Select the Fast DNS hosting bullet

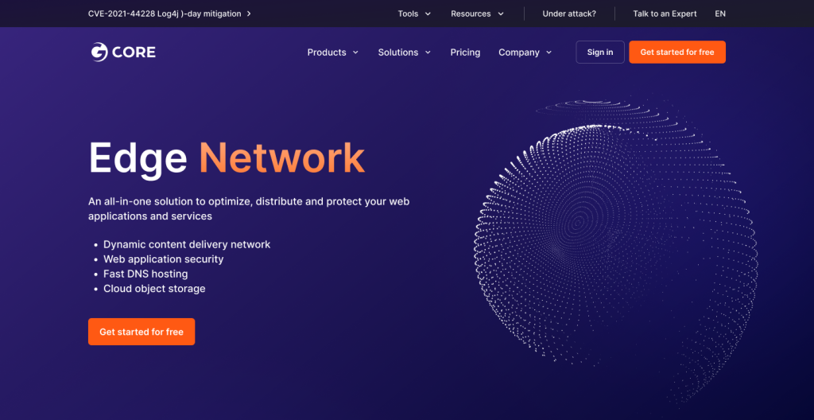point(145,274)
